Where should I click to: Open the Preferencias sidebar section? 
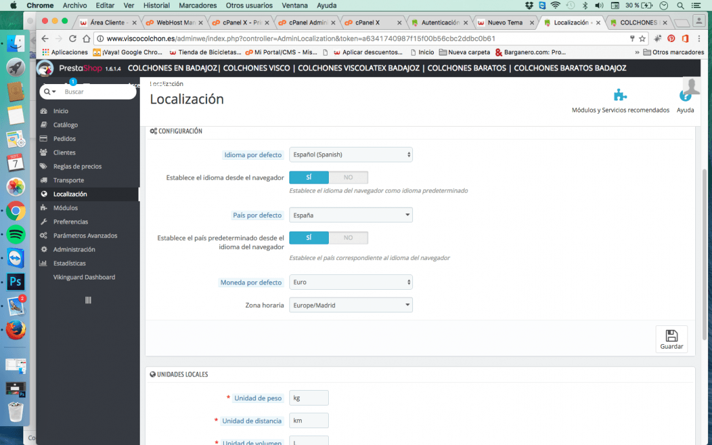[71, 221]
